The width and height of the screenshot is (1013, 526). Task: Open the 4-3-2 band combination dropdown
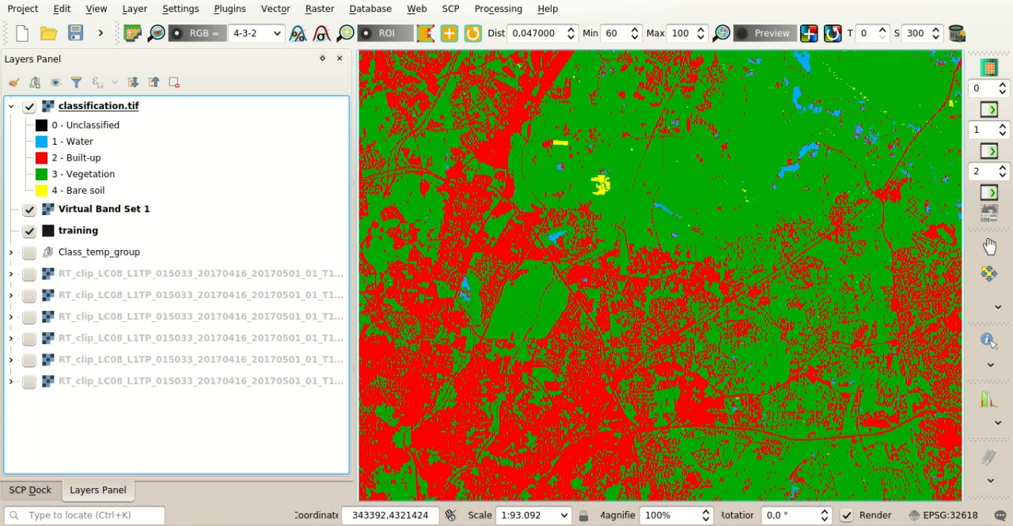coord(255,33)
